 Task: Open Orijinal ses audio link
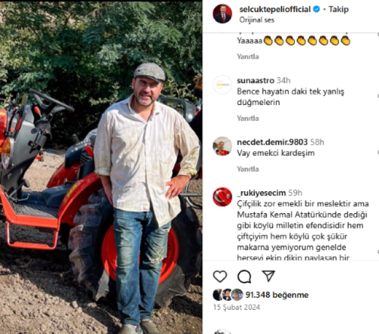pos(257,20)
